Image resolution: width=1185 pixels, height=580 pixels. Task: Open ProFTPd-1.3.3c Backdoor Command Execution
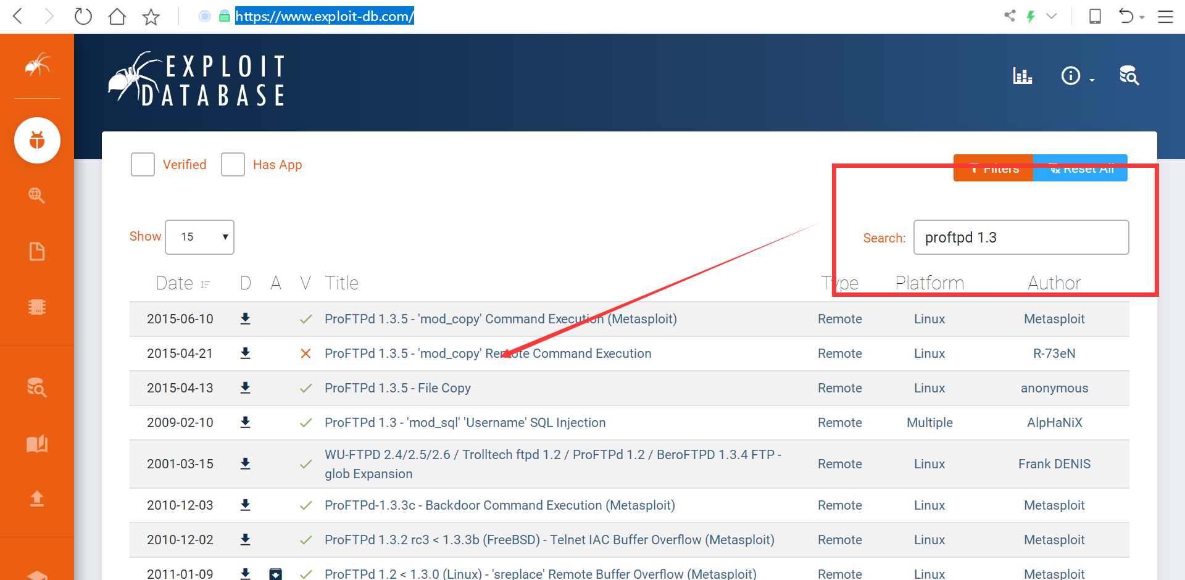coord(500,505)
